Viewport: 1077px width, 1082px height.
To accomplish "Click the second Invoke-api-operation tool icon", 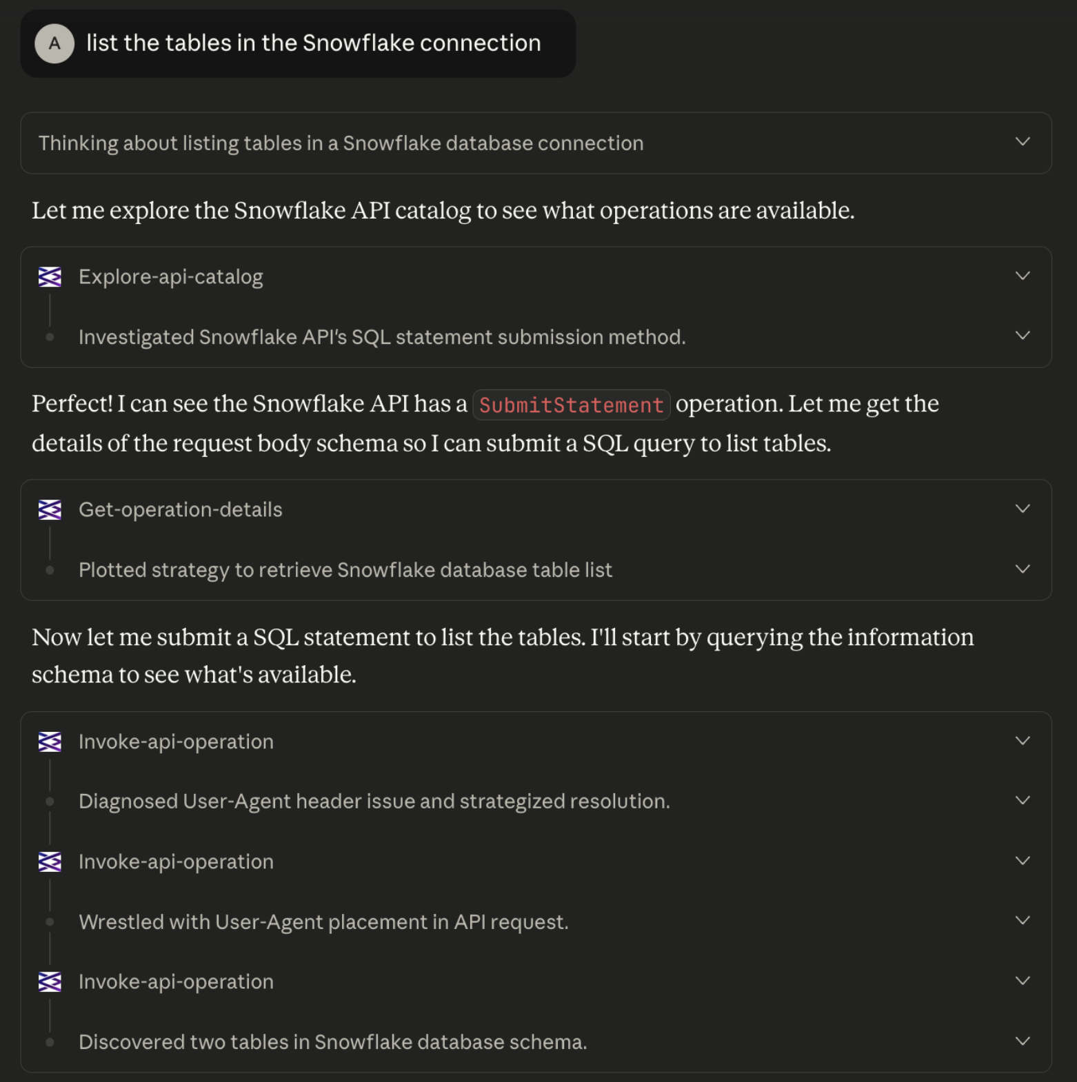I will [50, 862].
